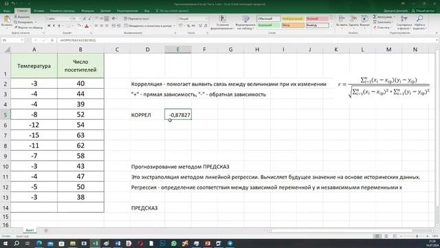The image size is (440, 248).
Task: Click Delete cells icon in Cells group
Action: pyautogui.click(x=353, y=19)
